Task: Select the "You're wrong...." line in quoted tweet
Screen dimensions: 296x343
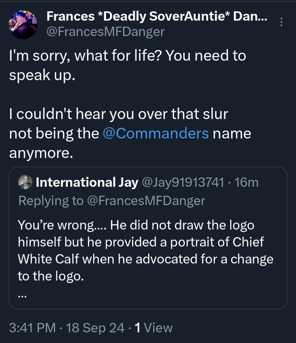Action: (x=62, y=225)
